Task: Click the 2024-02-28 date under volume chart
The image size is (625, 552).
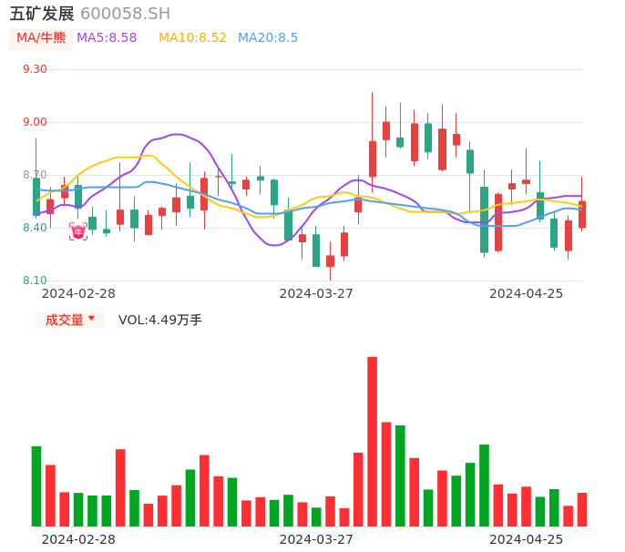Action: point(78,539)
